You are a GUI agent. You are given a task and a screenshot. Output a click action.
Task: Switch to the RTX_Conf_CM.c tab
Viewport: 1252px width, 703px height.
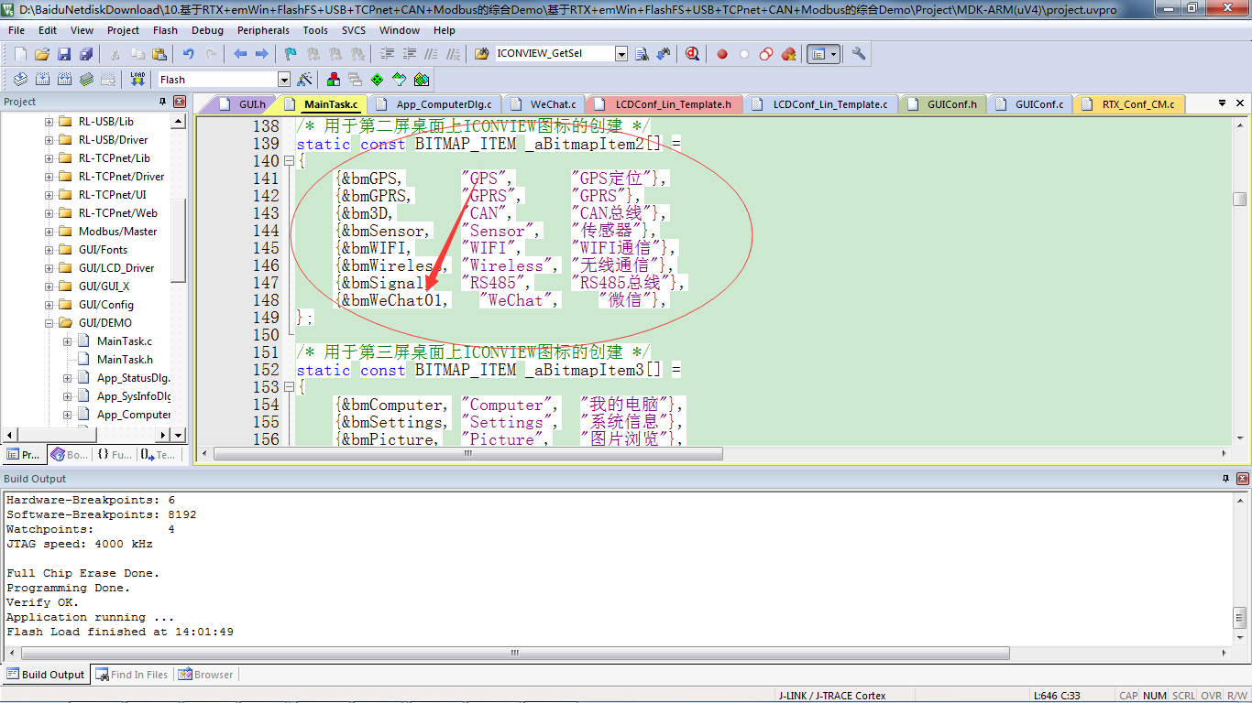pyautogui.click(x=1129, y=104)
